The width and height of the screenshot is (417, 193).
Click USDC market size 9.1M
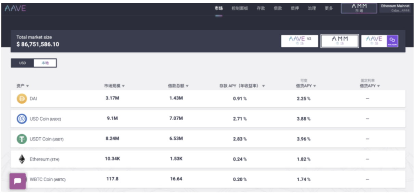(112, 118)
